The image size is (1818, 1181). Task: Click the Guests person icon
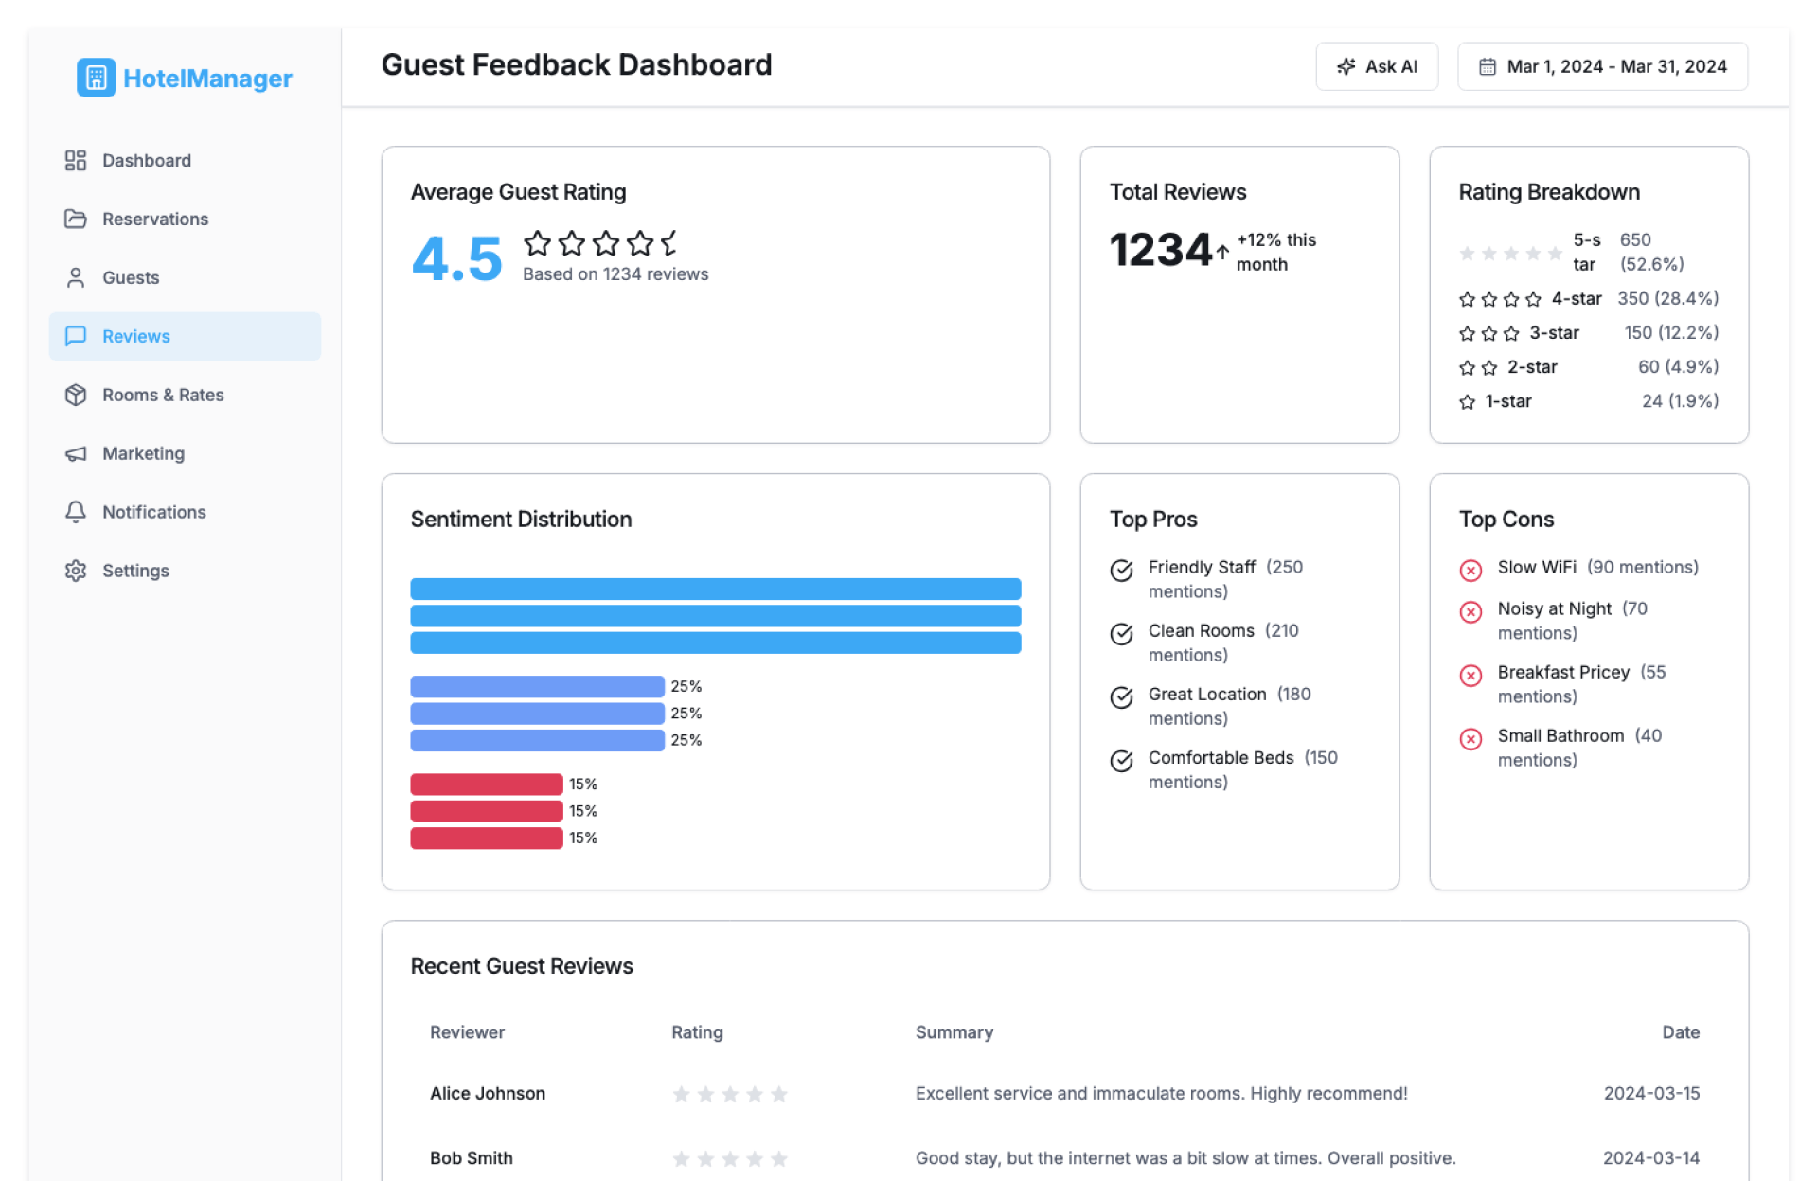click(76, 277)
